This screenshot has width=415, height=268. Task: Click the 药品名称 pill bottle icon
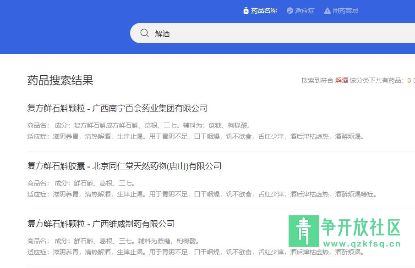tap(246, 11)
